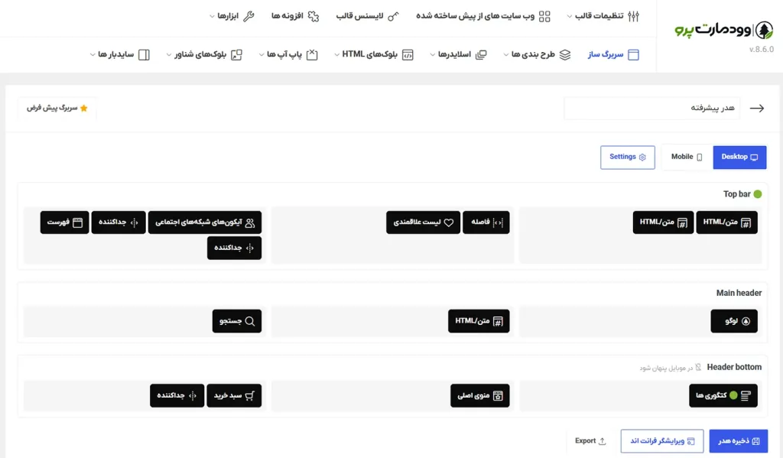Toggle the green Top bar status dot
The width and height of the screenshot is (783, 458).
click(x=758, y=194)
